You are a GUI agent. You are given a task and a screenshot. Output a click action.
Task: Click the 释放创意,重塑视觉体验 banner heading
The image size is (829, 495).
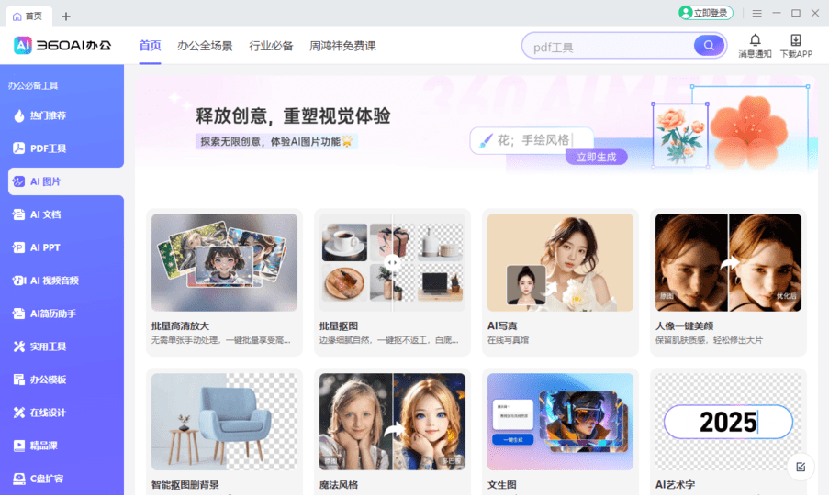click(x=293, y=116)
